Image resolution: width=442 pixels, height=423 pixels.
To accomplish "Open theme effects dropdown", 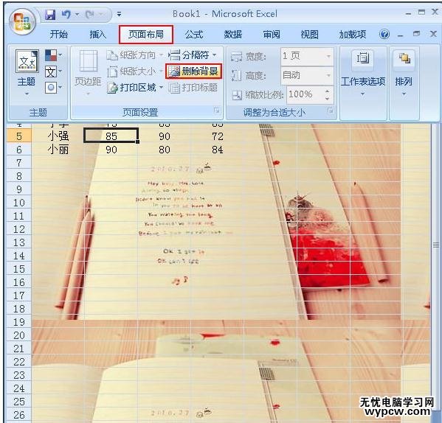I will [x=53, y=88].
